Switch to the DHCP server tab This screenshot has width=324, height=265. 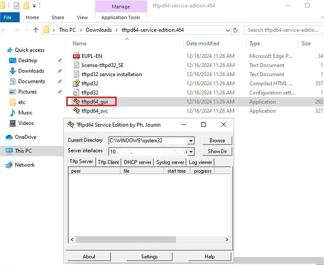click(138, 162)
